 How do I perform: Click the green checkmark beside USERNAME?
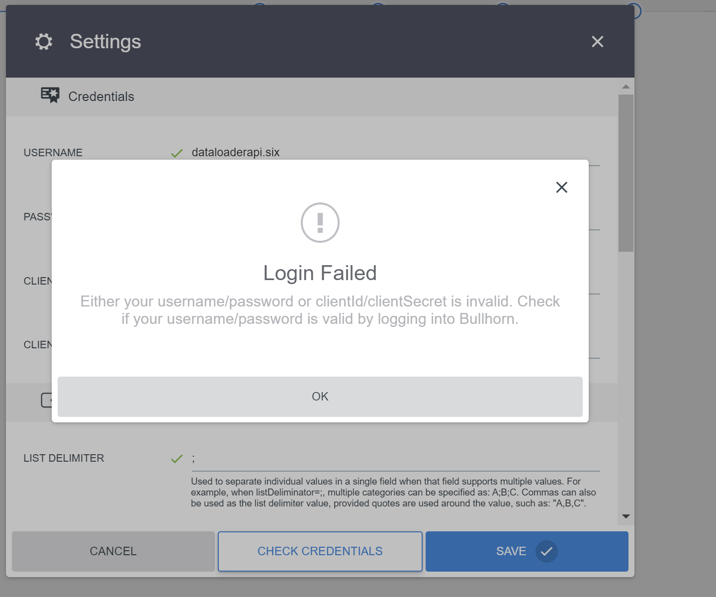tap(177, 153)
